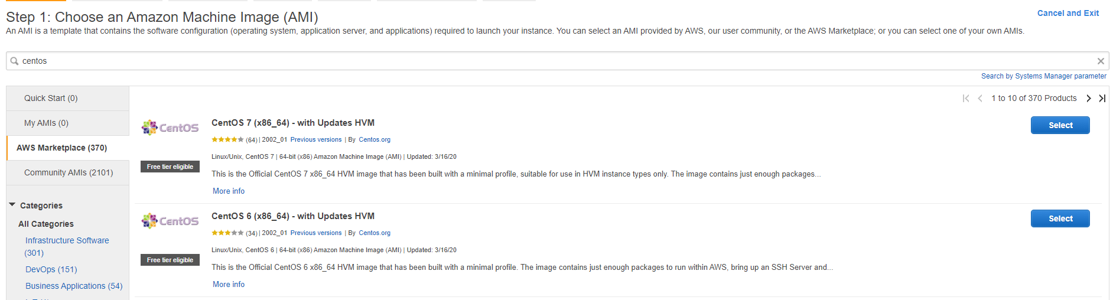
Task: Click Step 1 Choose an AMI heading
Action: [162, 17]
